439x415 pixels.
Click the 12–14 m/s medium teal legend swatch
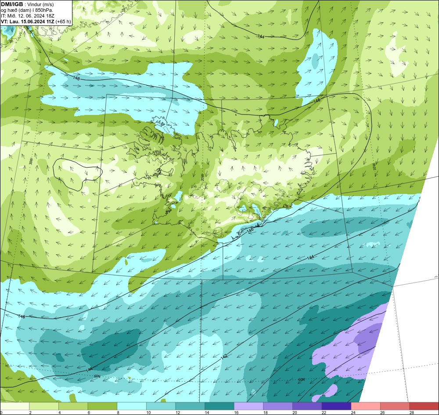190,406
